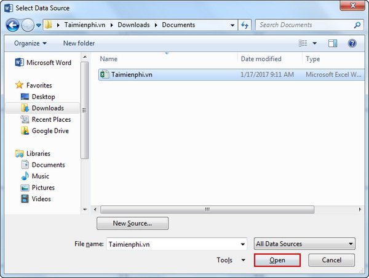The height and width of the screenshot is (278, 369).
Task: Toggle the preview pane icon
Action: point(333,43)
